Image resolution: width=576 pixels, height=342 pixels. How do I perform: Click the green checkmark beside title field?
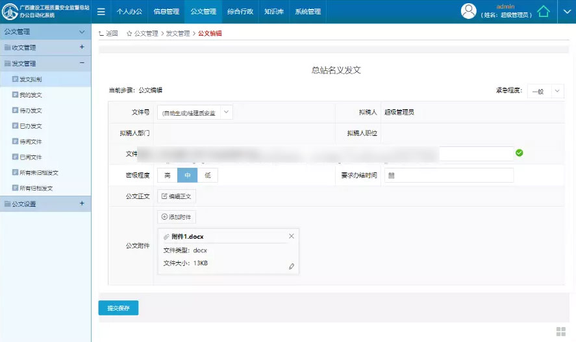click(x=520, y=153)
